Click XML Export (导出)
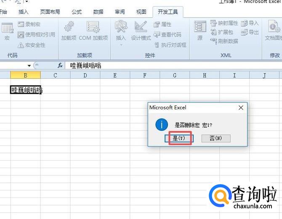Image resolution: width=282 pixels, height=219 pixels. (x=250, y=32)
